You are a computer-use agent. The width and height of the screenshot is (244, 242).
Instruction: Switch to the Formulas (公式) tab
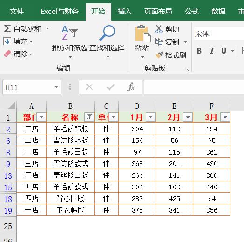[x=192, y=12]
